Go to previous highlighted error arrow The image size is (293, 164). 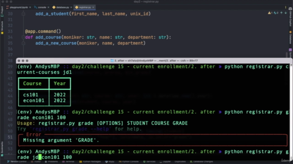point(282,13)
